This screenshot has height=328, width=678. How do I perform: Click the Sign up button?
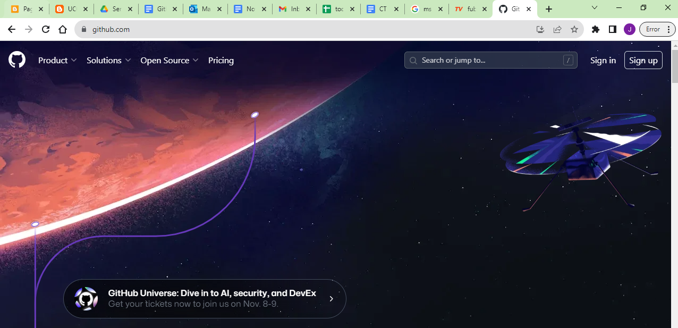[643, 60]
